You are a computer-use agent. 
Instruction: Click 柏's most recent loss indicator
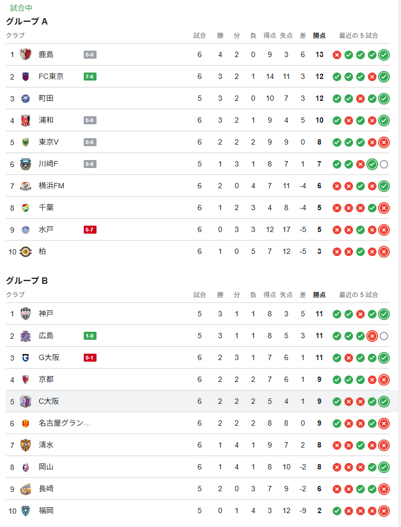384,251
